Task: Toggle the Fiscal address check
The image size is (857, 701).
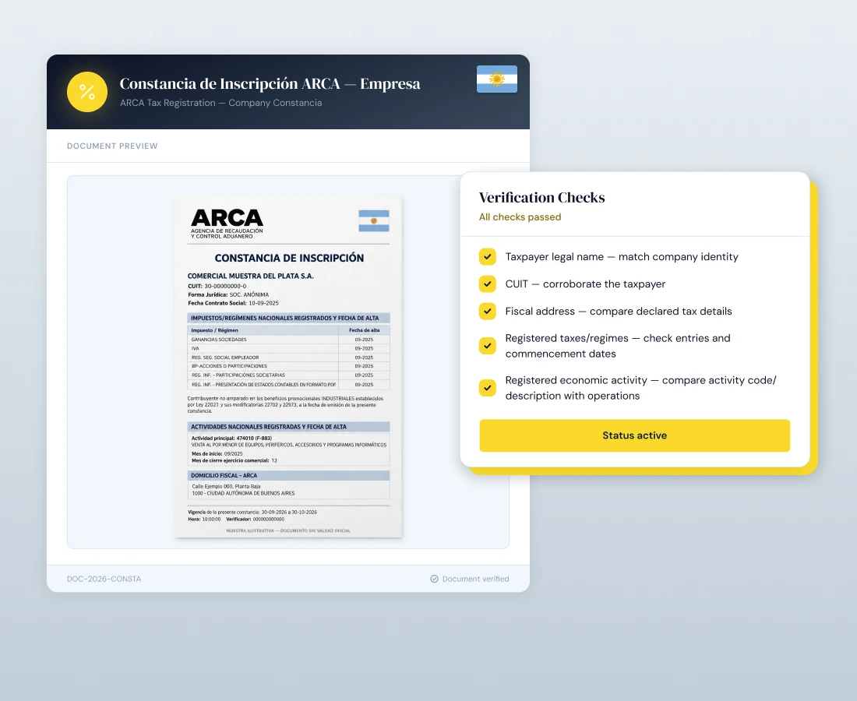Action: tap(488, 311)
